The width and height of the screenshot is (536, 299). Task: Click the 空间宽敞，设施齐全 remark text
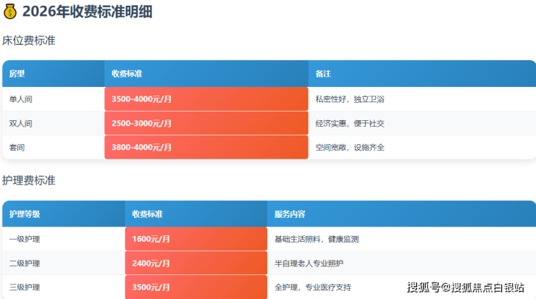pyautogui.click(x=350, y=147)
